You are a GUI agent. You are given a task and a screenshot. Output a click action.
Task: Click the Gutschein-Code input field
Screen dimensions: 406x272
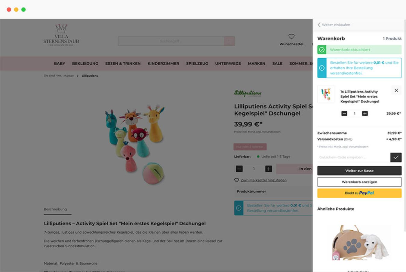point(354,157)
